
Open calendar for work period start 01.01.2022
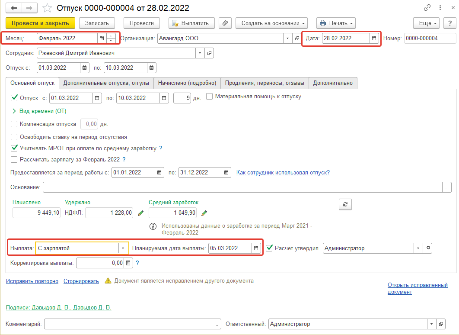[x=159, y=173]
